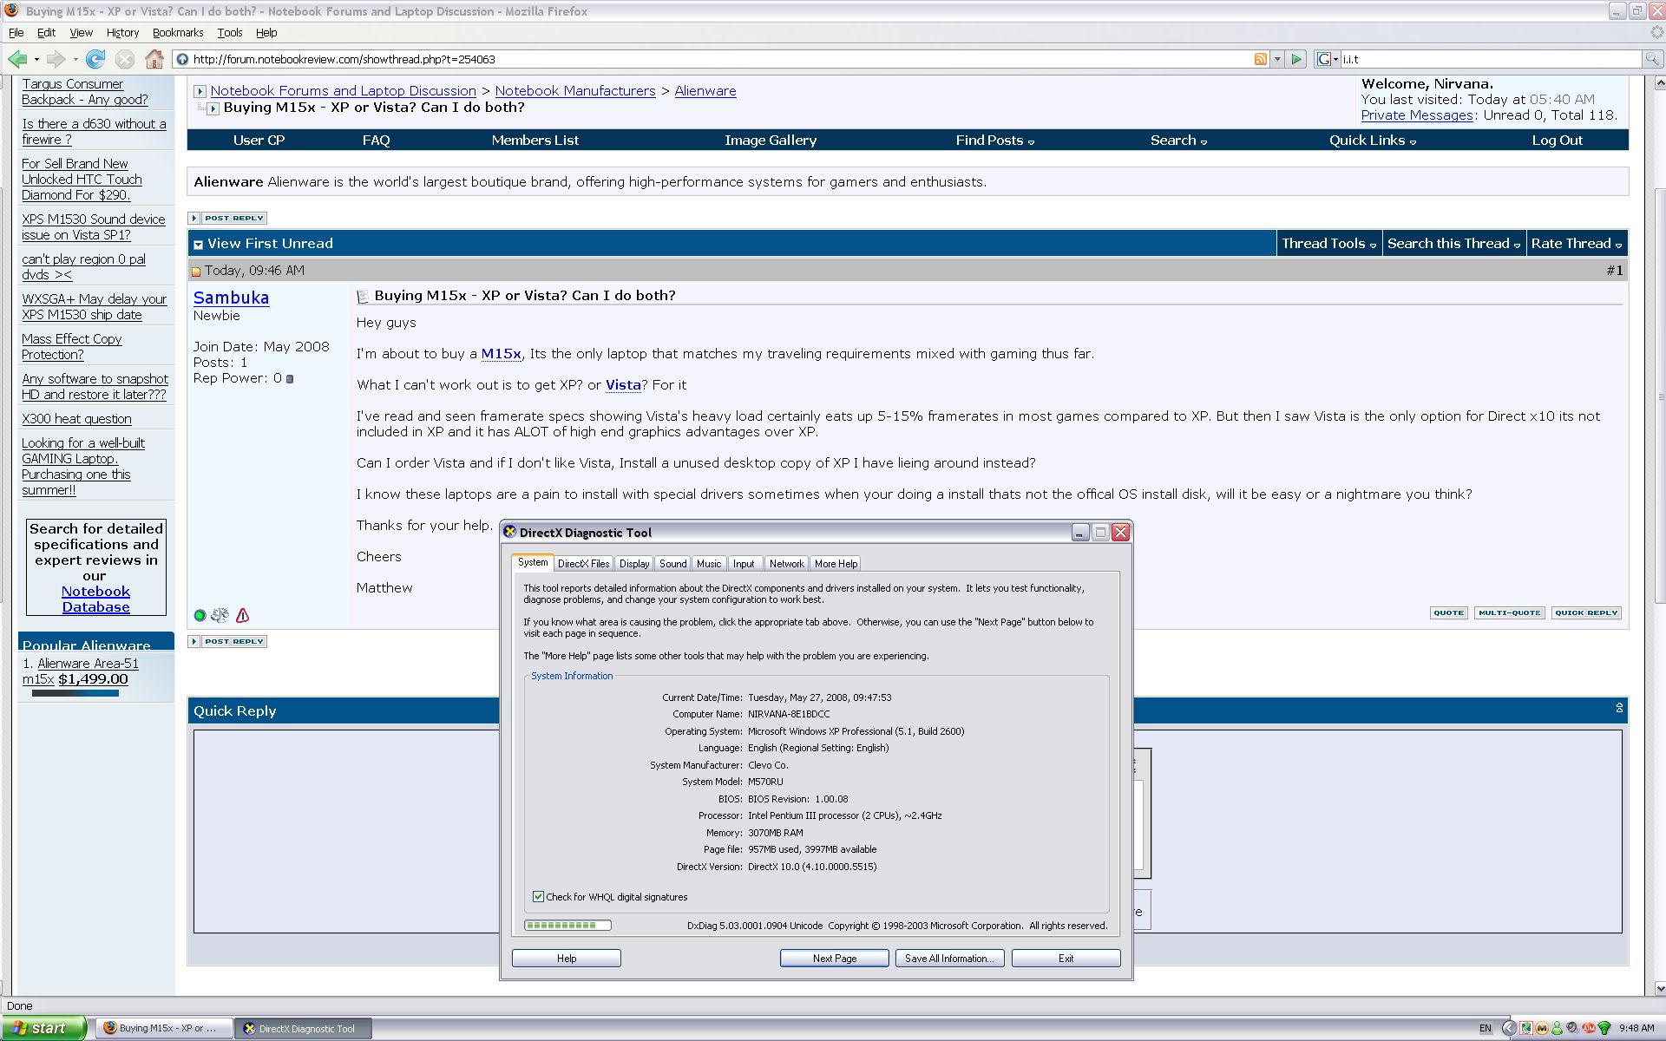Click the post document icon beside post title
The width and height of the screenshot is (1666, 1041).
[x=363, y=297]
